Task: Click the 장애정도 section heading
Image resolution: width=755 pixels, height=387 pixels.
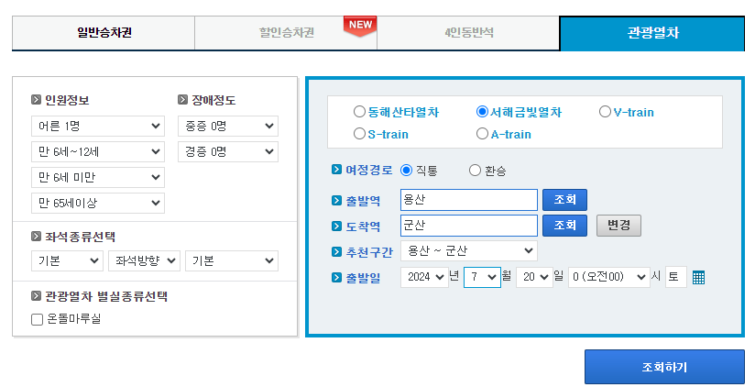Action: click(213, 100)
